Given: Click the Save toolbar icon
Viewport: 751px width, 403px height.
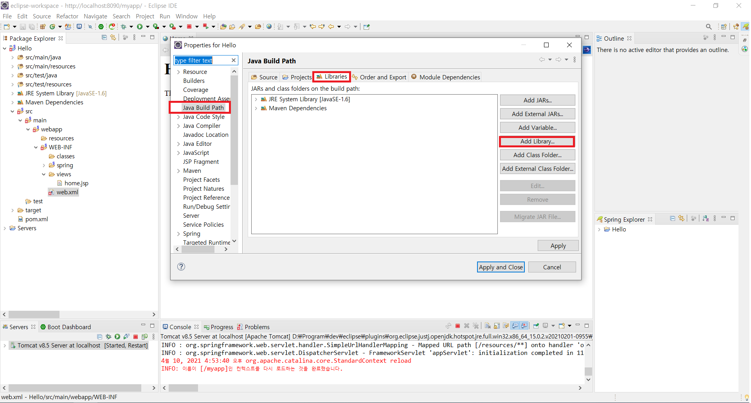Looking at the screenshot, I should (23, 27).
